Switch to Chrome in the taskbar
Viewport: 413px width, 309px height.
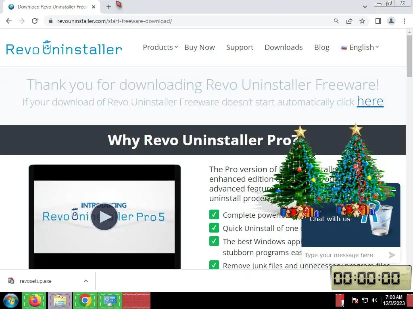(x=85, y=301)
